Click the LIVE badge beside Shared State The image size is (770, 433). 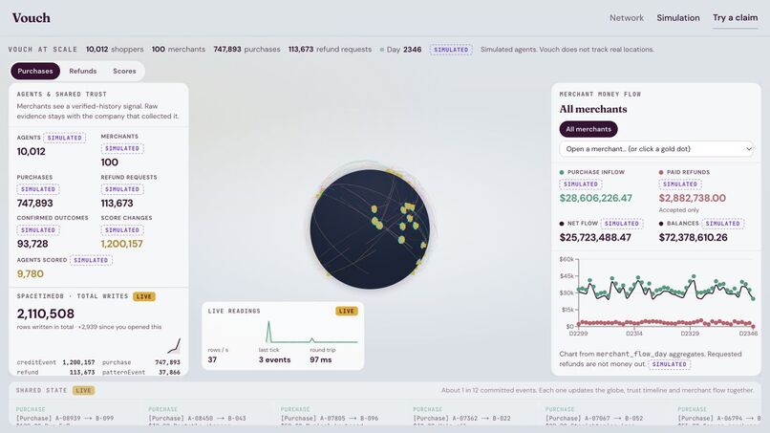point(83,390)
